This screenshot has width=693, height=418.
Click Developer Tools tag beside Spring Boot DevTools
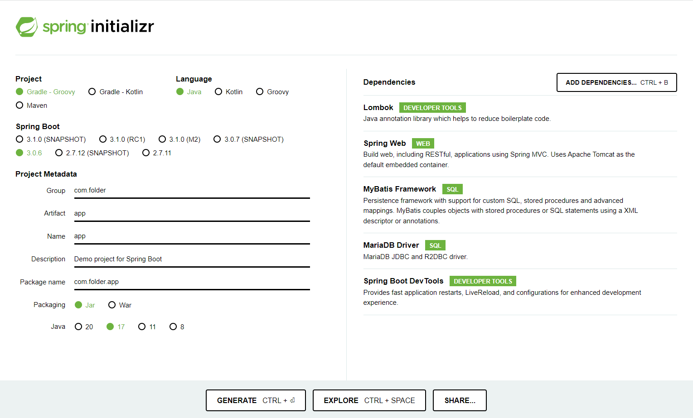tap(483, 281)
